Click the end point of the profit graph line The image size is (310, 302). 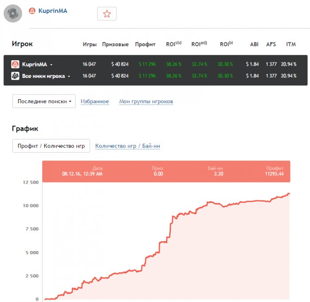tap(289, 194)
